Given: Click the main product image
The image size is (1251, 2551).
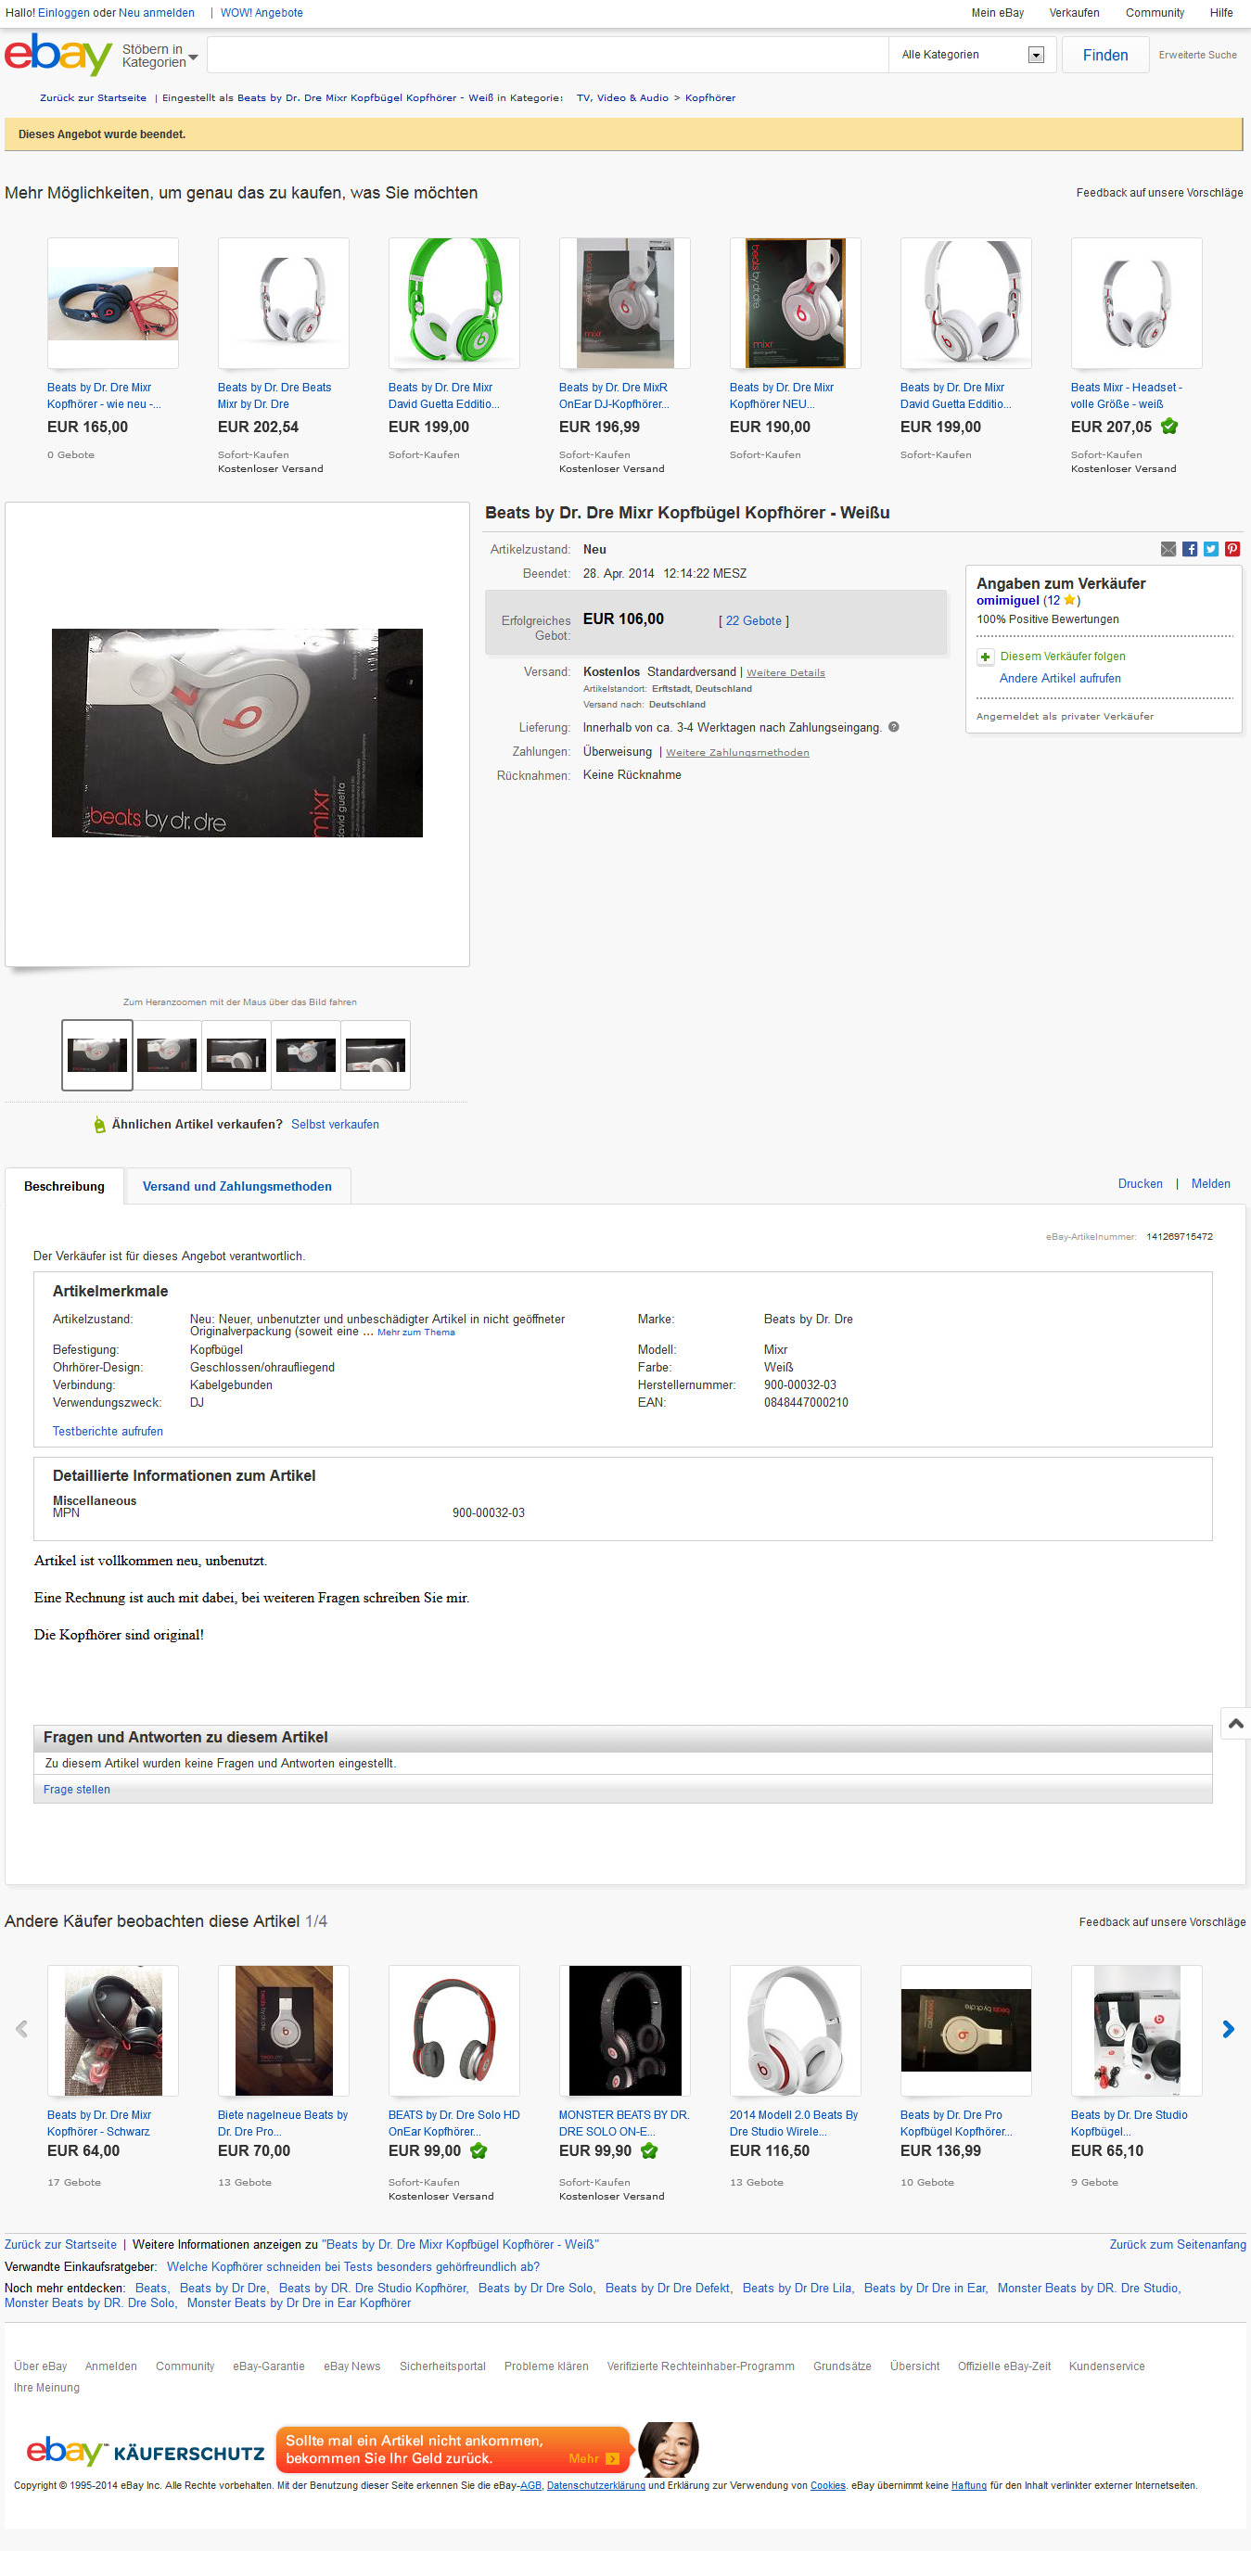Looking at the screenshot, I should coord(236,733).
